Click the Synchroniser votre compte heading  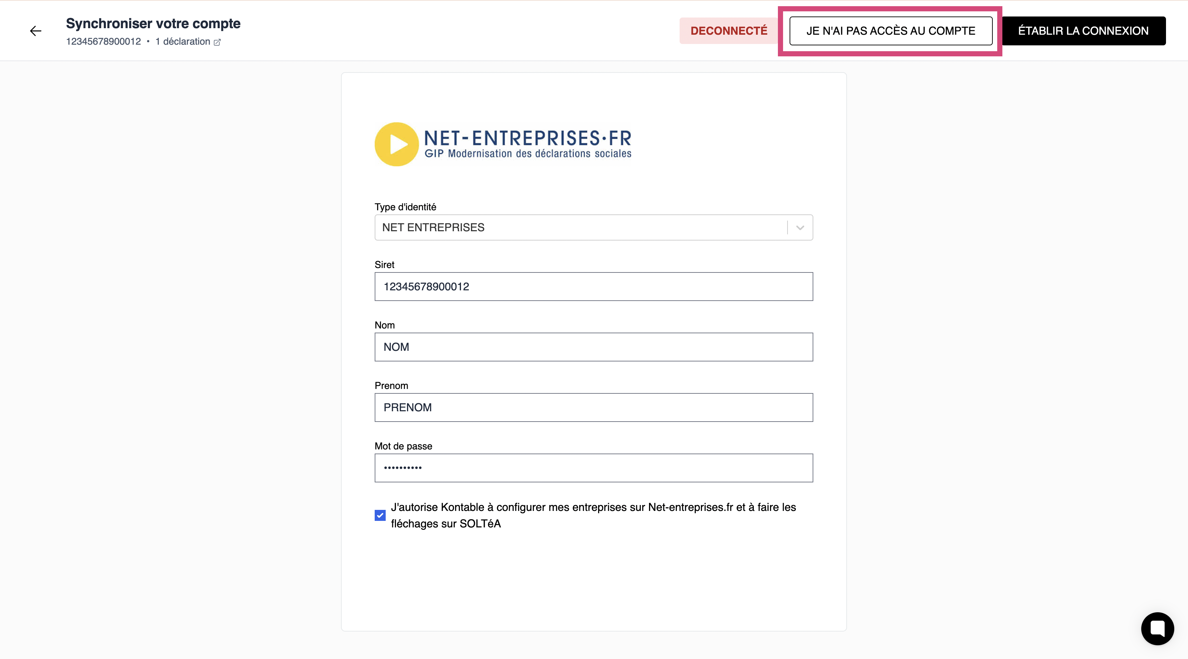coord(153,23)
